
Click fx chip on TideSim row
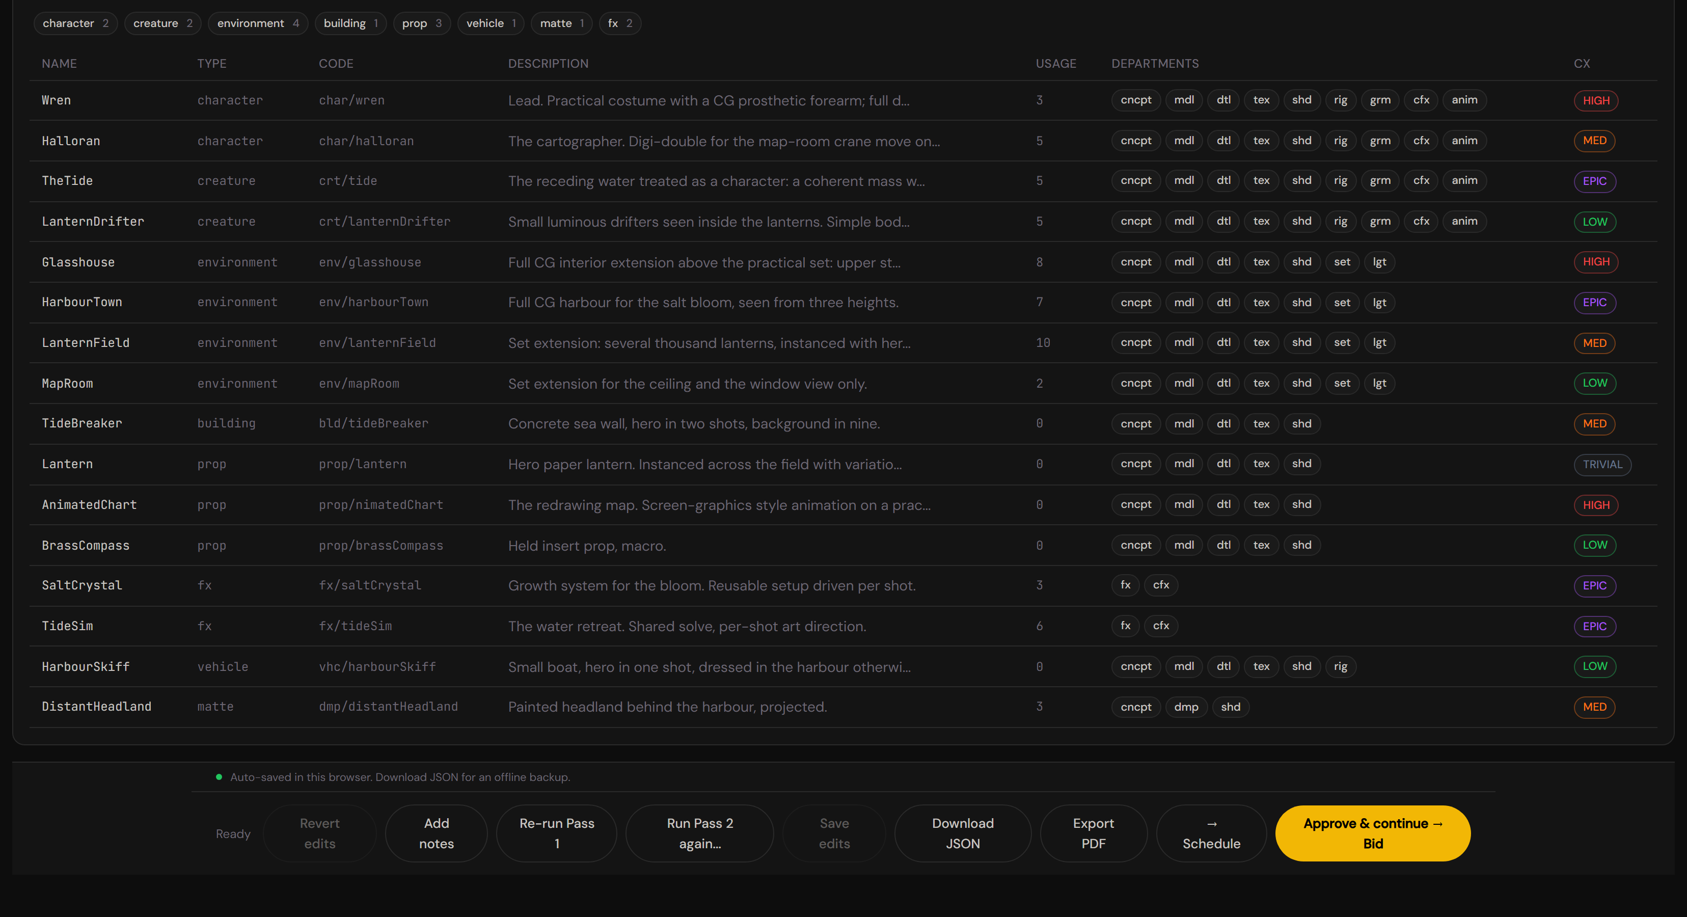coord(1125,626)
